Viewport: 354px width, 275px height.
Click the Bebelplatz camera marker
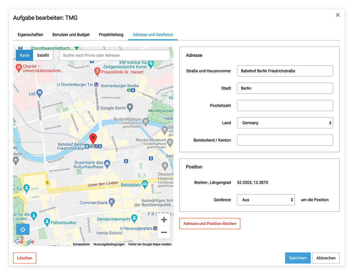[x=145, y=184]
